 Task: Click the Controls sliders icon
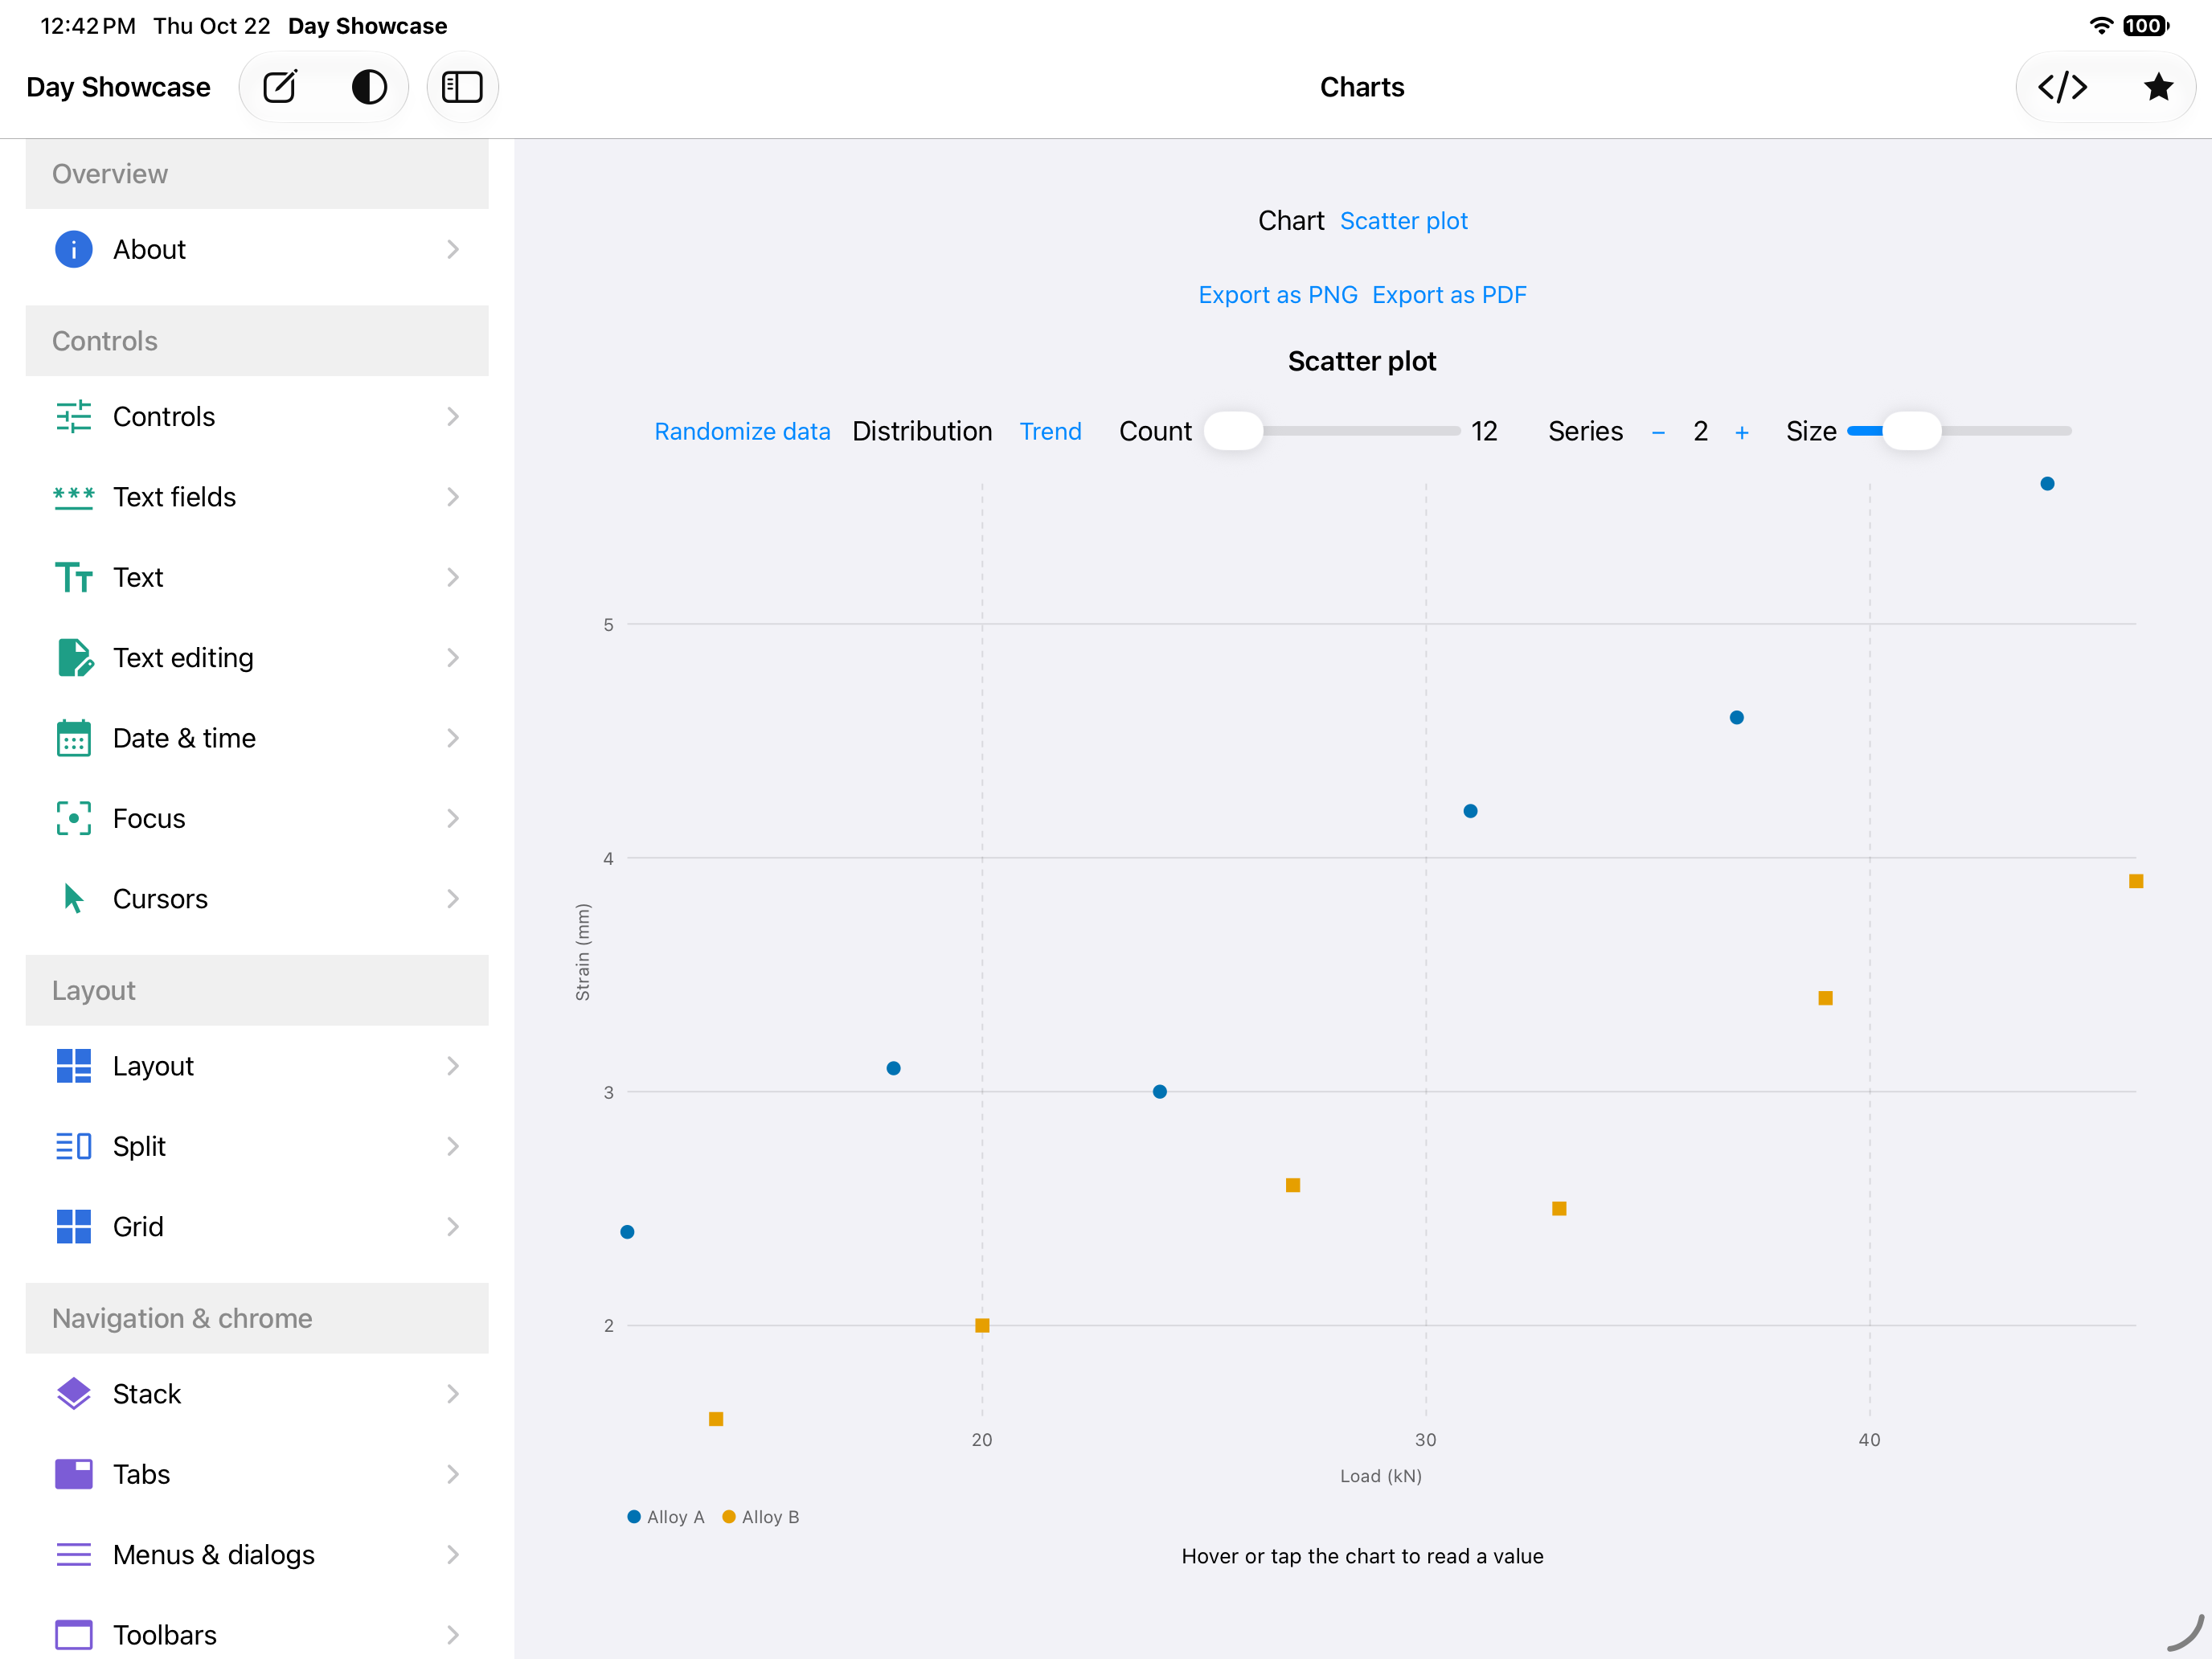73,416
